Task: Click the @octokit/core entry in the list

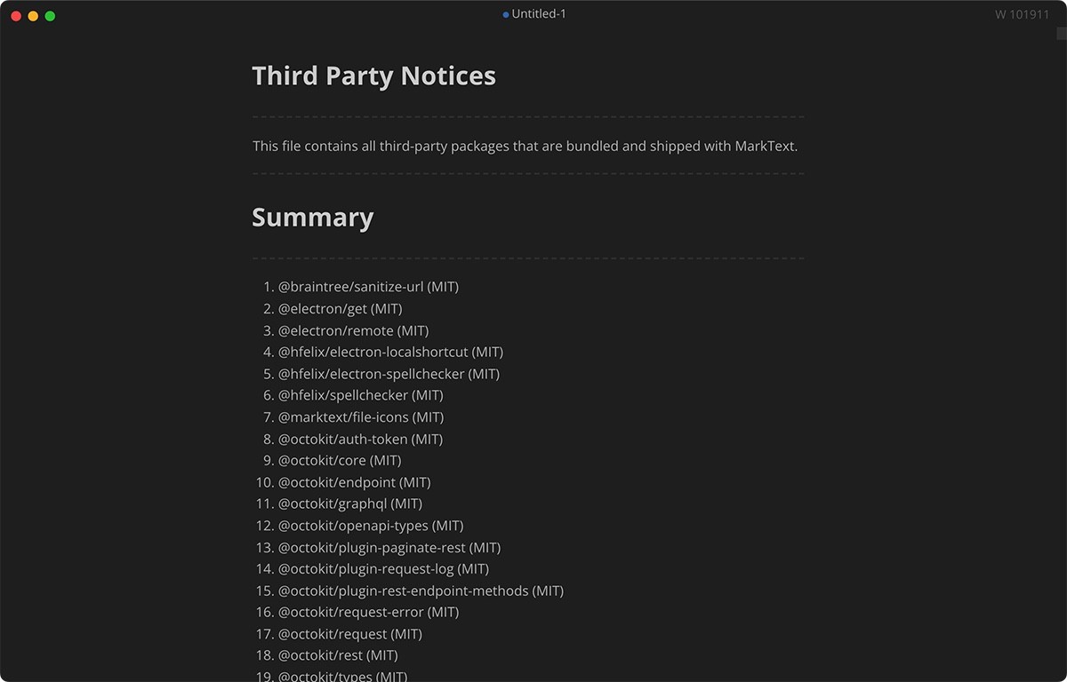Action: 340,460
